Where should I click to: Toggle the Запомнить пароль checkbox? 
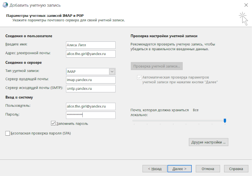(53, 124)
